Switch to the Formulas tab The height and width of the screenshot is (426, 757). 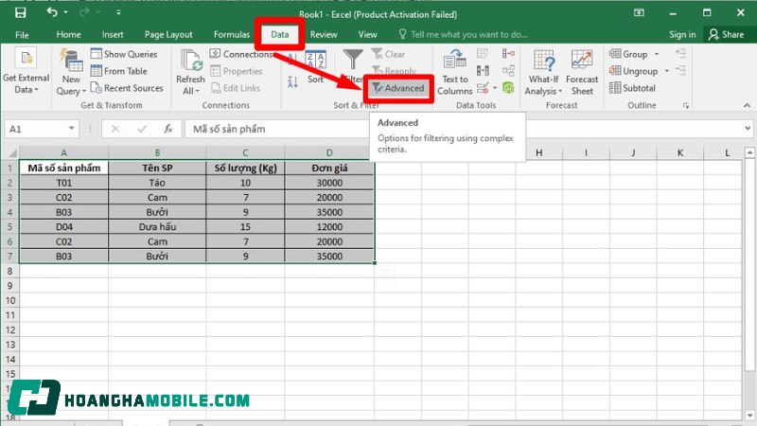(x=232, y=34)
